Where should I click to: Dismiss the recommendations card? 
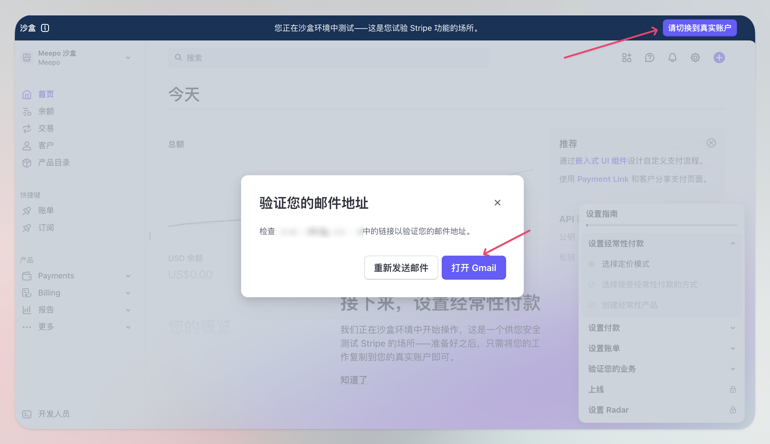coord(711,143)
